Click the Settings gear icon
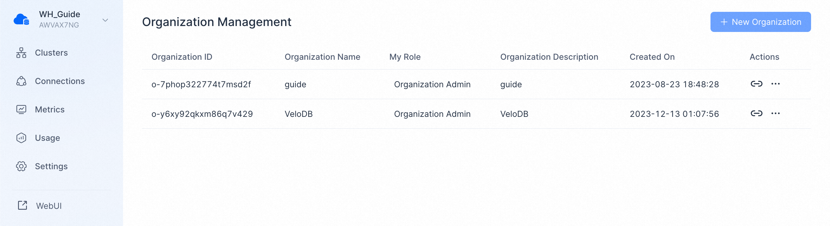Image resolution: width=830 pixels, height=226 pixels. (x=21, y=166)
